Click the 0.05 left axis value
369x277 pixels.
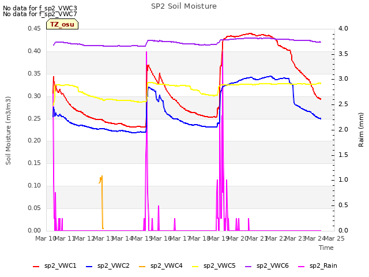pyautogui.click(x=35, y=208)
